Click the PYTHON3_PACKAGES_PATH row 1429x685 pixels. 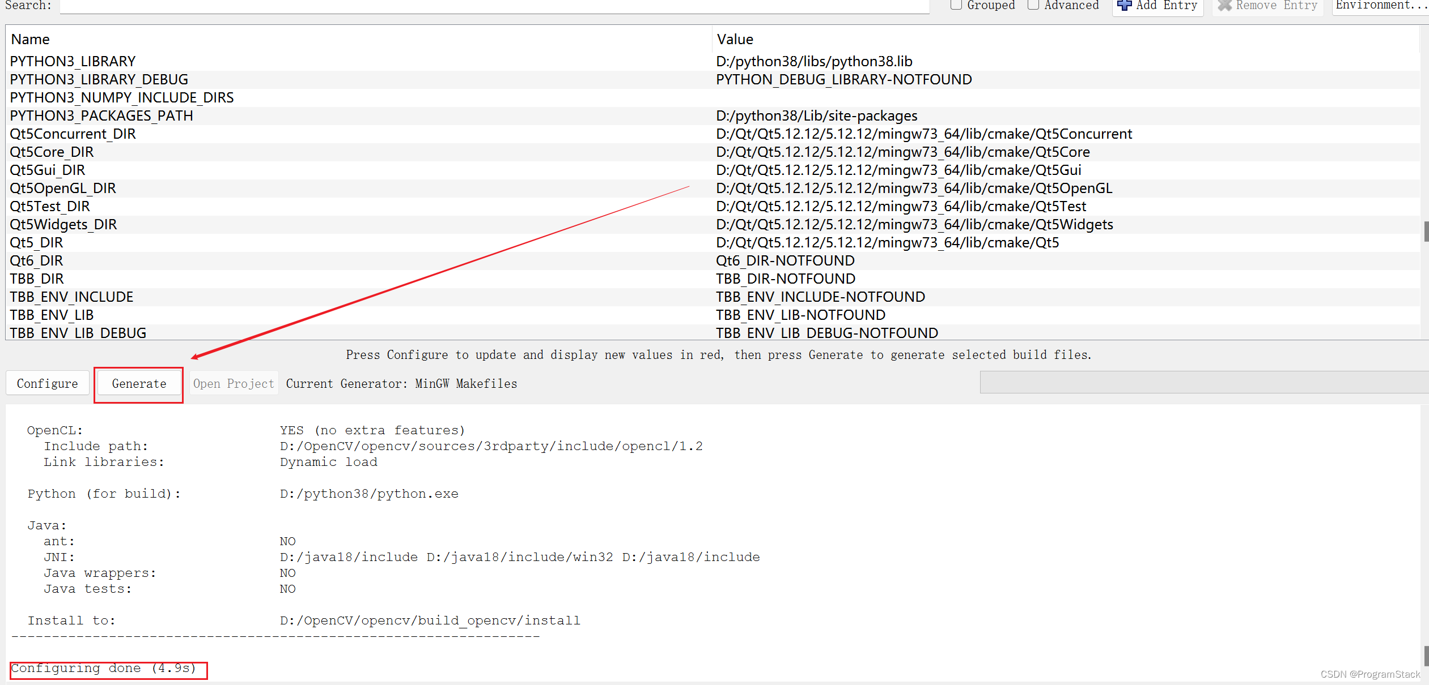[103, 115]
